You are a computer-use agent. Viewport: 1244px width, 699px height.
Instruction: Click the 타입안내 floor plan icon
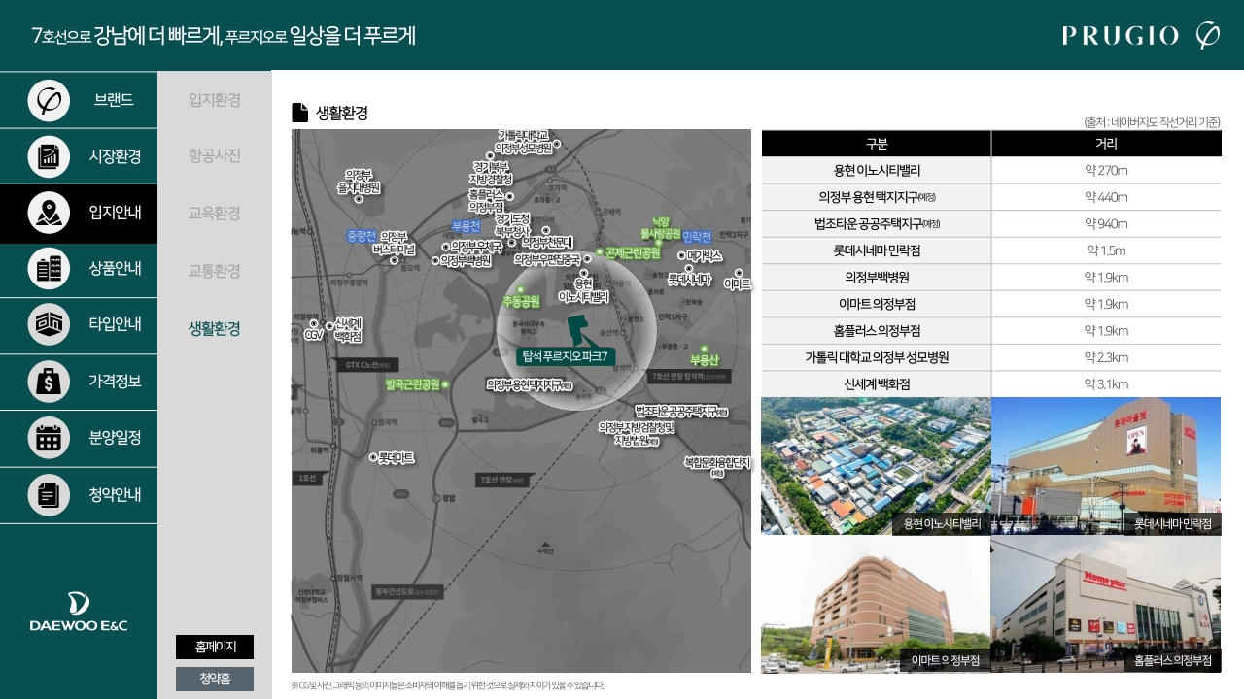coord(49,325)
